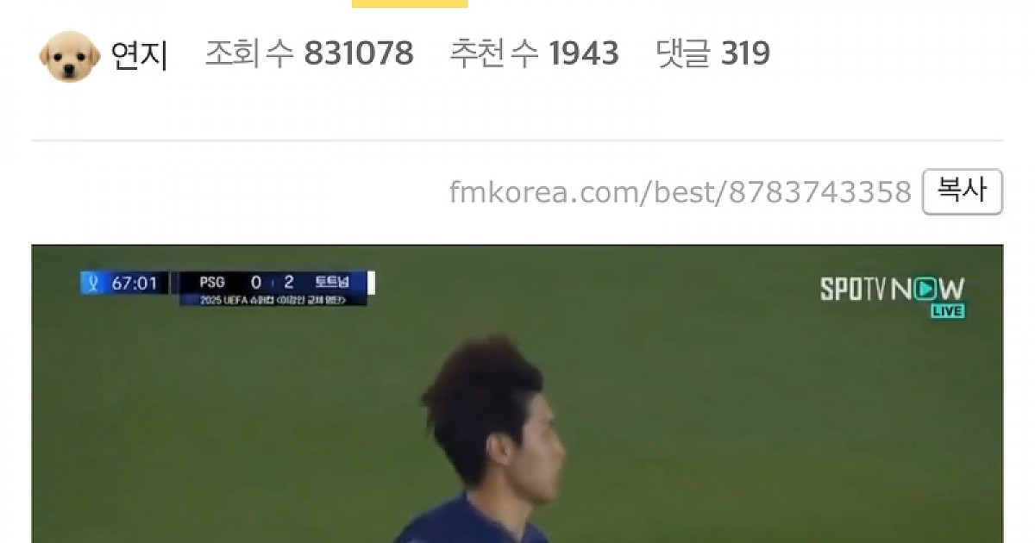Click the white marker at the scoreboard's end
This screenshot has height=543, width=1035.
coord(371,283)
